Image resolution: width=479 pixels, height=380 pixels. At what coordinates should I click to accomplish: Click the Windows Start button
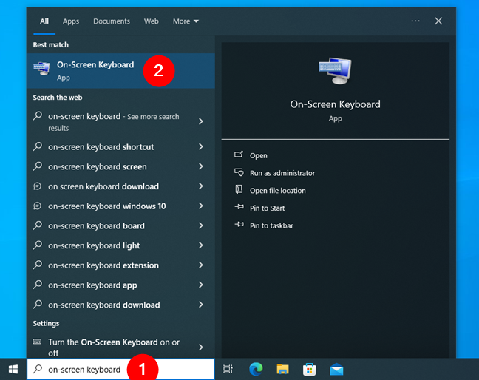13,369
